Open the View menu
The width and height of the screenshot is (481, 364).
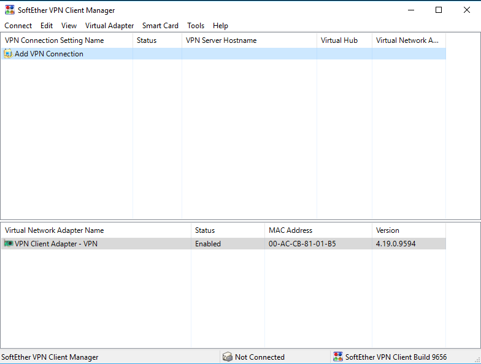click(x=69, y=26)
